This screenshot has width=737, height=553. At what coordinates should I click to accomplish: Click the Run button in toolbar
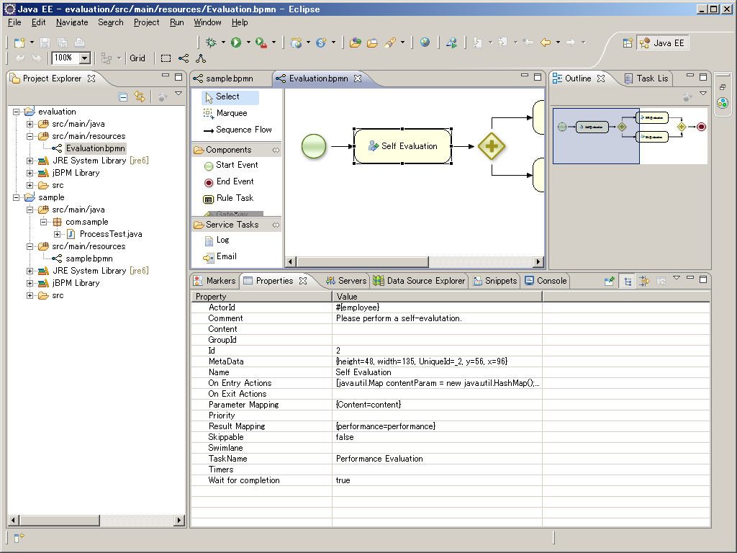[236, 42]
